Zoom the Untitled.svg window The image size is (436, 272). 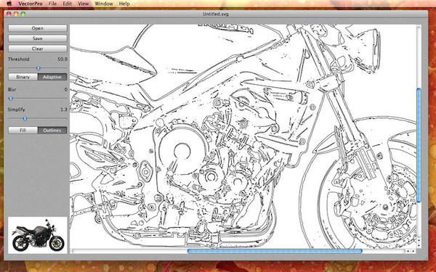pos(23,14)
